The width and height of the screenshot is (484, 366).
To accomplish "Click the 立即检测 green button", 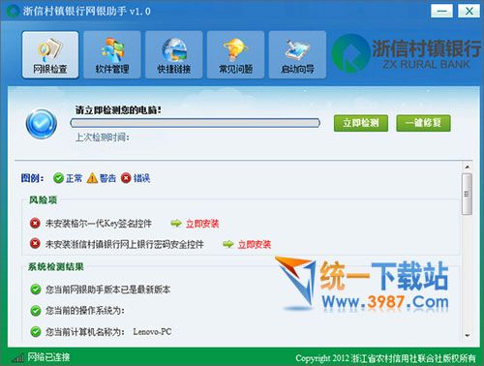I will pos(361,123).
